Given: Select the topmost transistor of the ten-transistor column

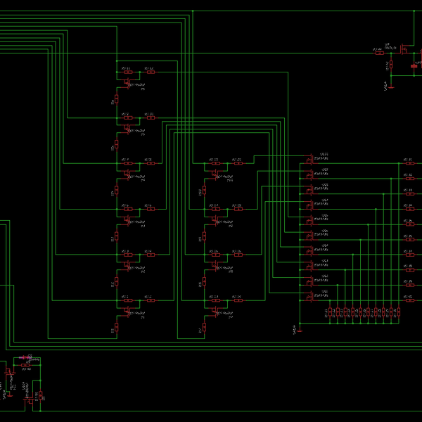Looking at the screenshot, I should point(309,159).
